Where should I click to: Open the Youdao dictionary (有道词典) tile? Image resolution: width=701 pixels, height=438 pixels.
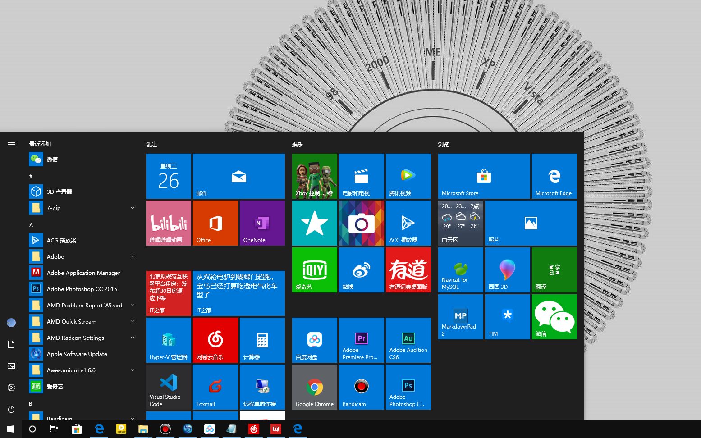pyautogui.click(x=408, y=270)
